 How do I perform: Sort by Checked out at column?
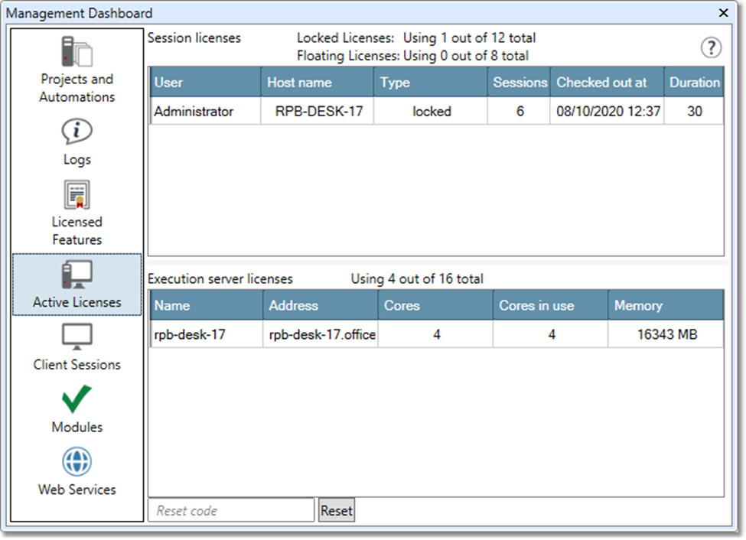(x=606, y=83)
